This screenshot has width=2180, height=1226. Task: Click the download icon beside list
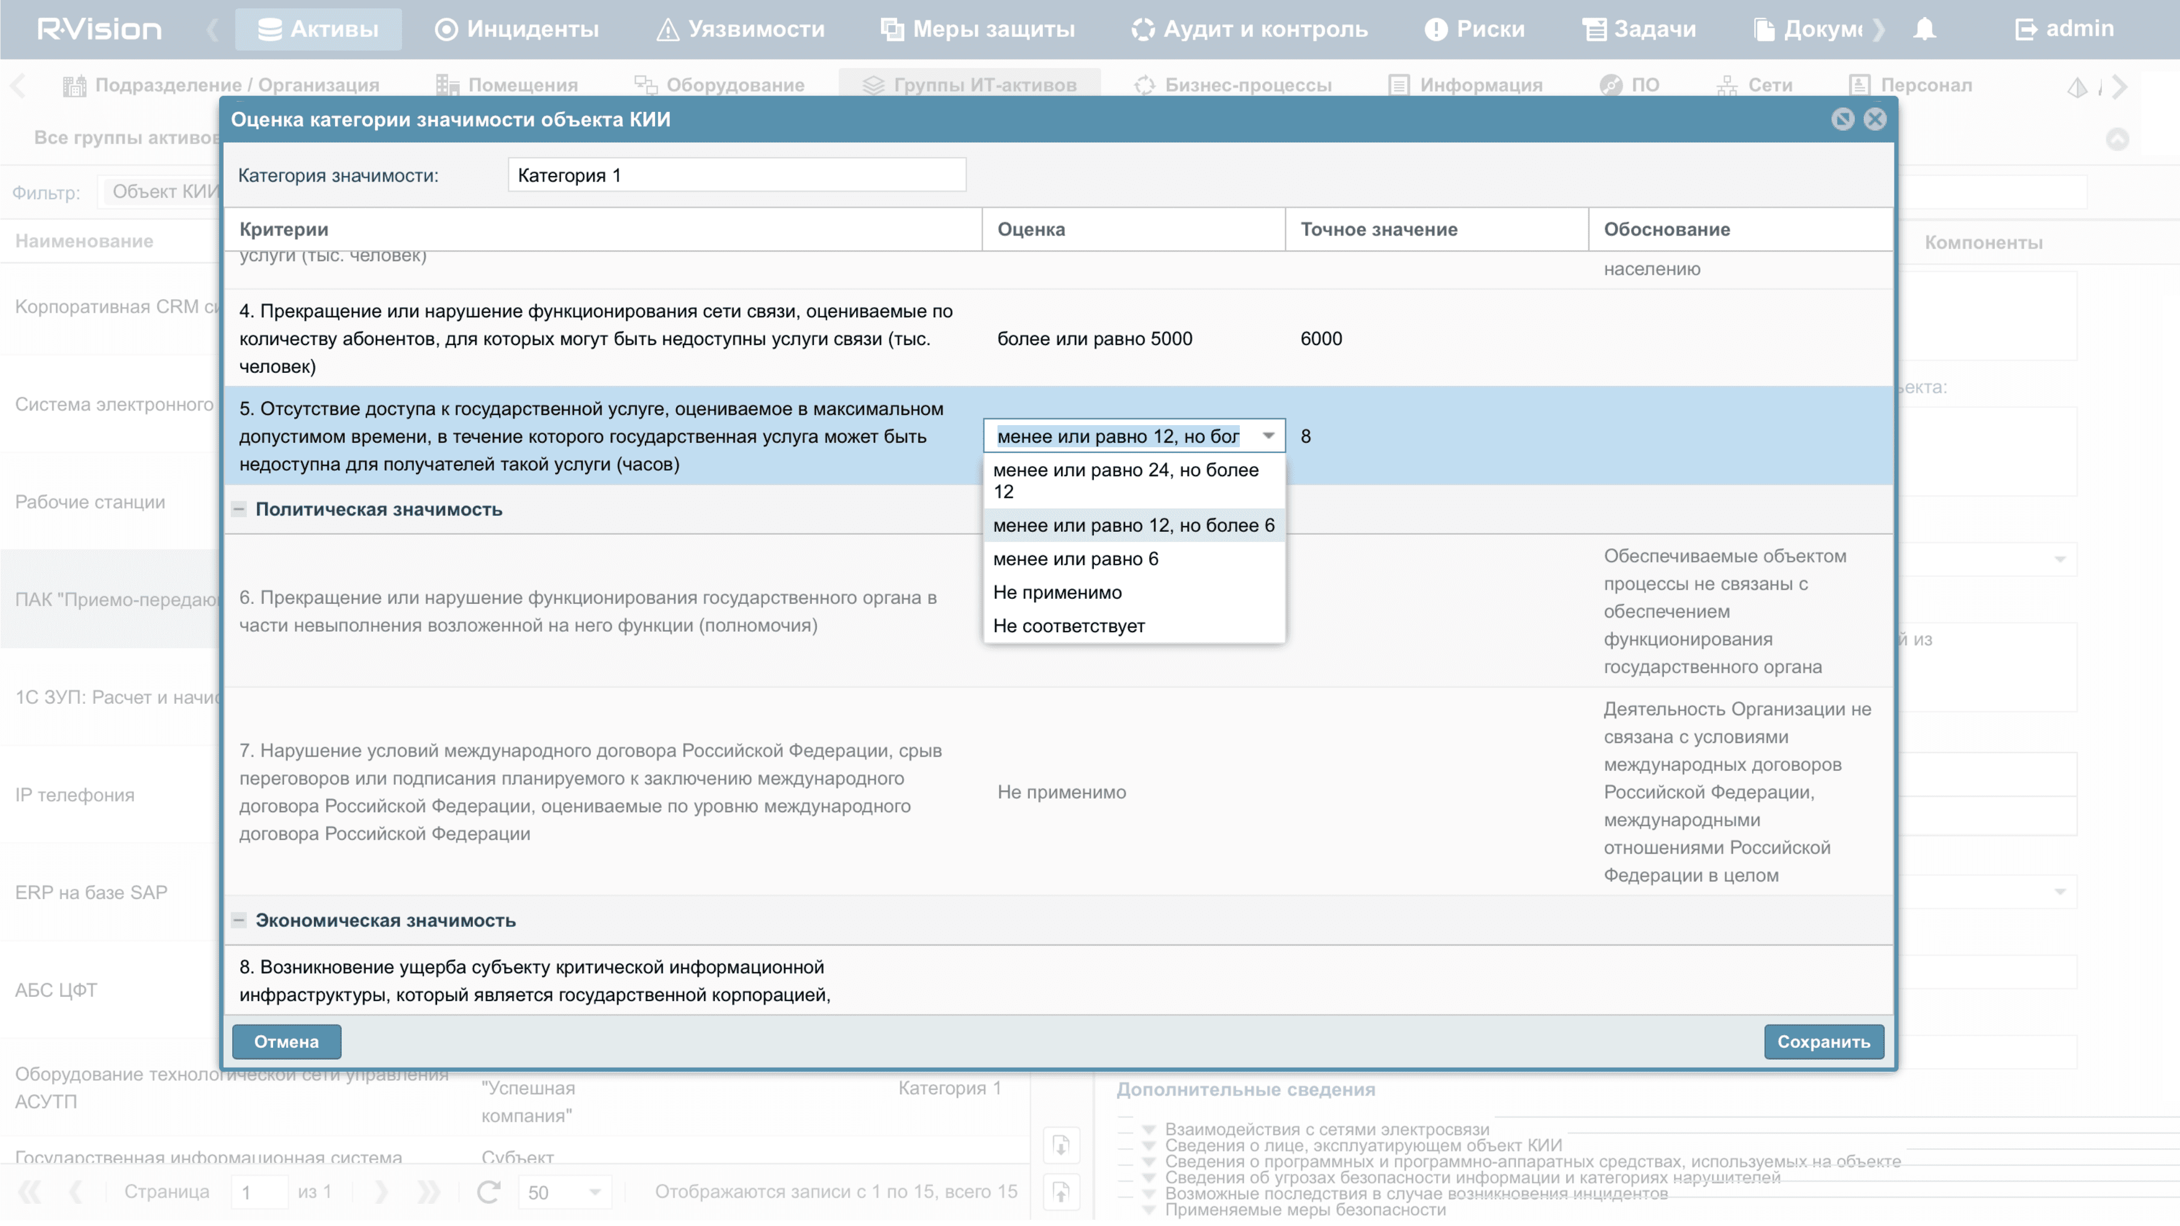[x=1061, y=1145]
